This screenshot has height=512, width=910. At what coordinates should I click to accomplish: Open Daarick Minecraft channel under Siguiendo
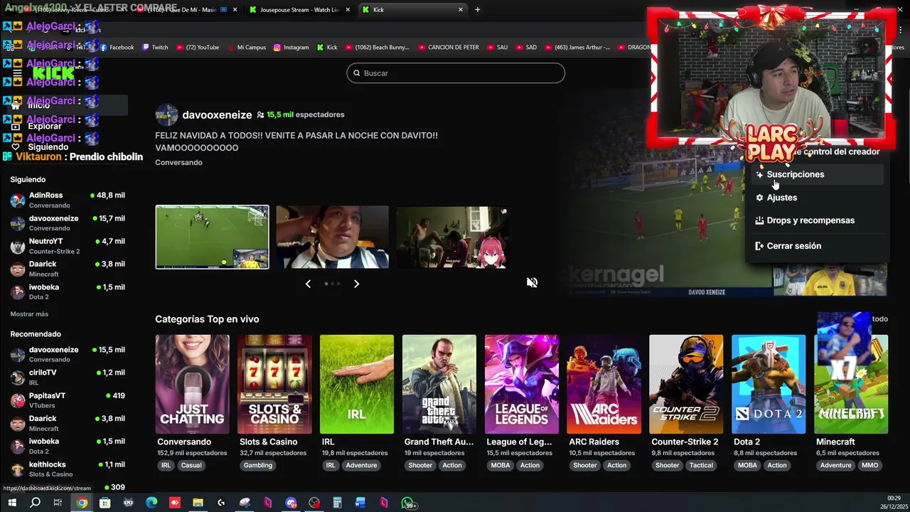68,269
